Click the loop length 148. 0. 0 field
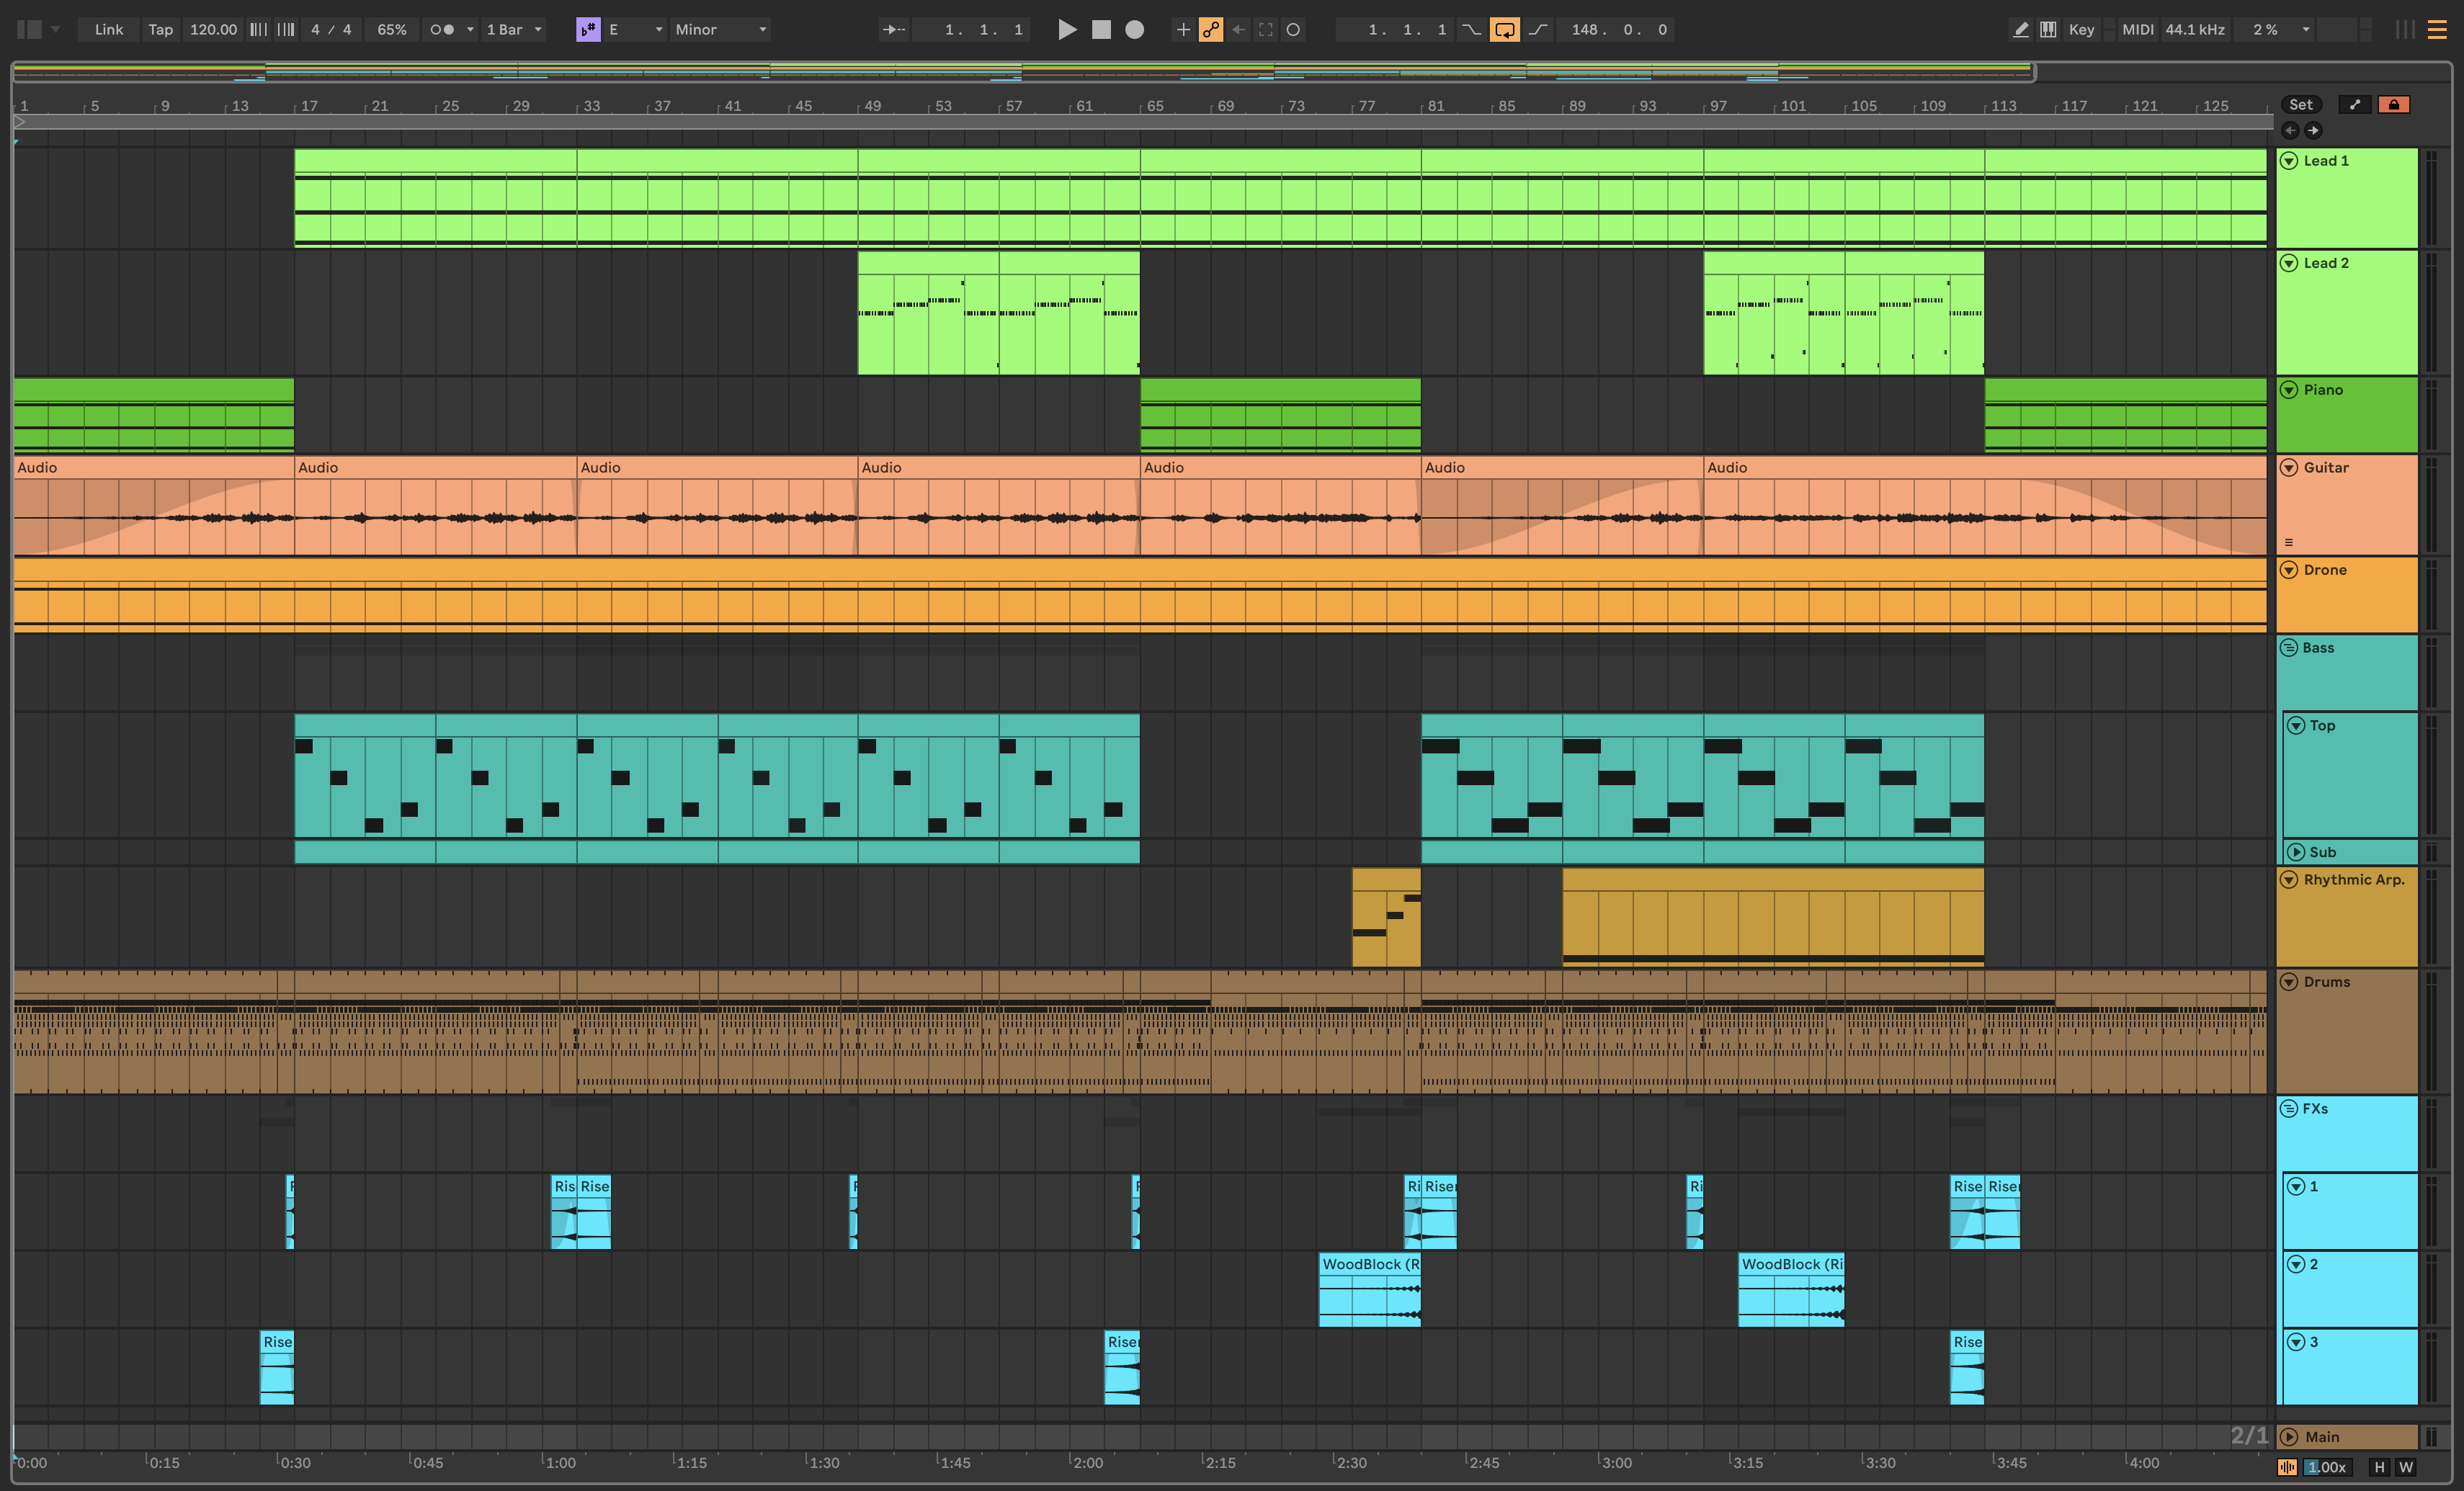The image size is (2464, 1491). pos(1617,30)
